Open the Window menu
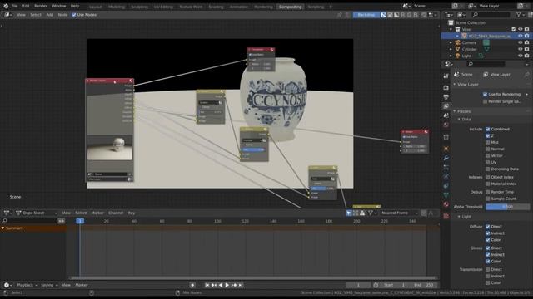Image resolution: width=533 pixels, height=299 pixels. pos(59,6)
